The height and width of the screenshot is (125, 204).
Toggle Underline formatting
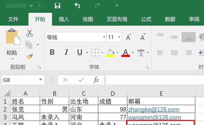(80, 52)
